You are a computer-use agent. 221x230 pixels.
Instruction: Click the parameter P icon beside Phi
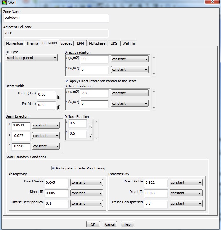point(59,108)
